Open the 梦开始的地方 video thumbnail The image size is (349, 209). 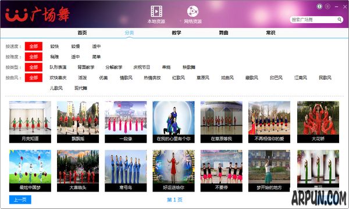269,171
